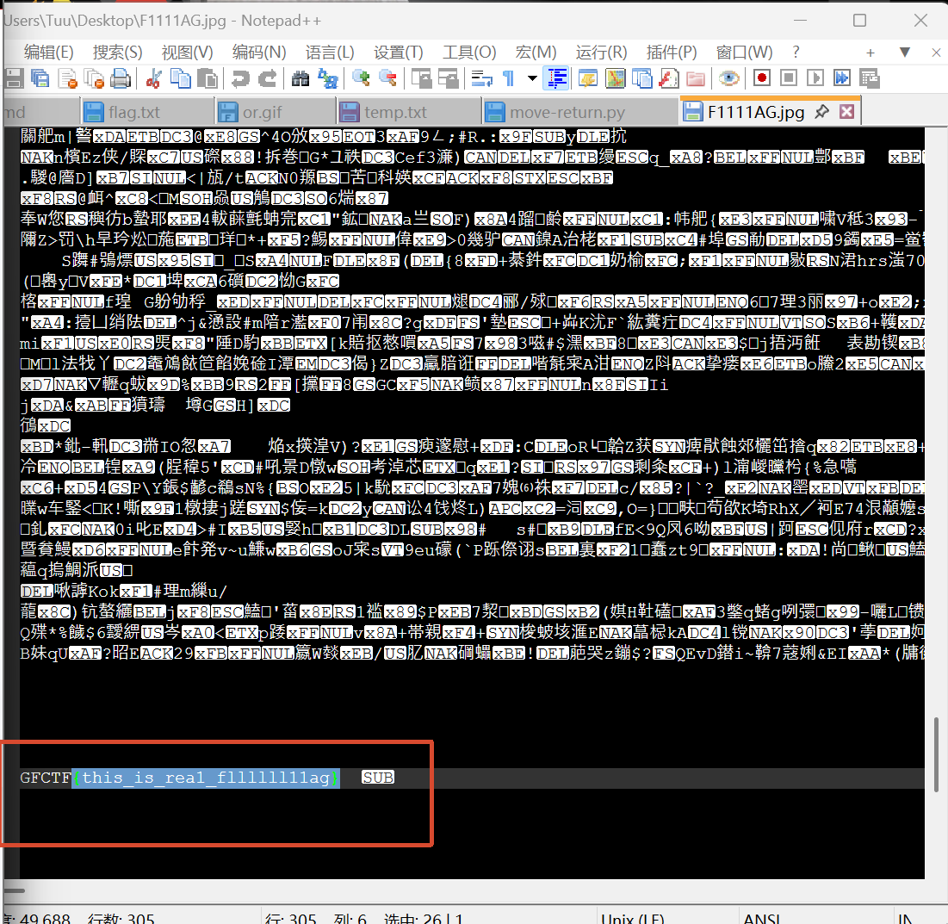Screen dimensions: 948x924
Task: Click the Save All toolbar icon
Action: pyautogui.click(x=40, y=78)
